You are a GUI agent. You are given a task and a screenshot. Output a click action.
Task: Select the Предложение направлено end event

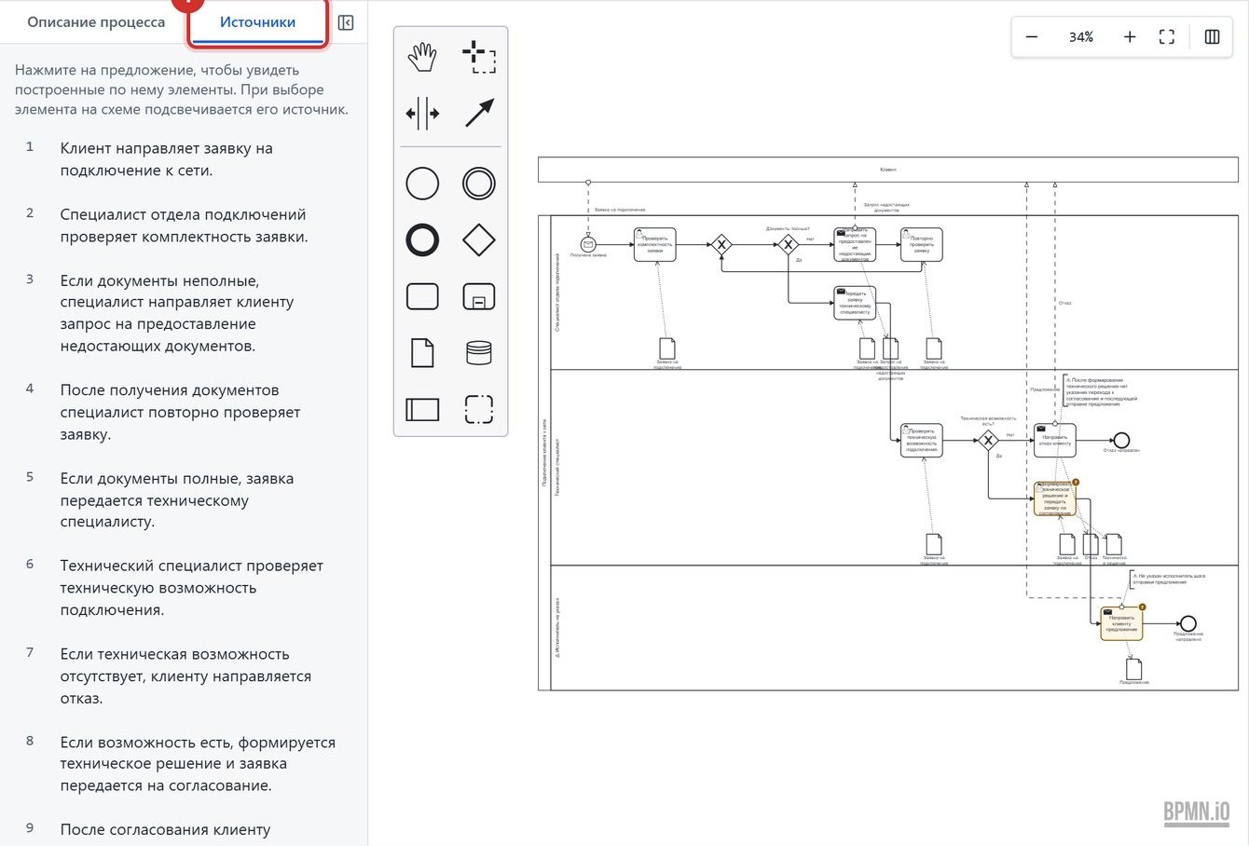(x=1187, y=623)
